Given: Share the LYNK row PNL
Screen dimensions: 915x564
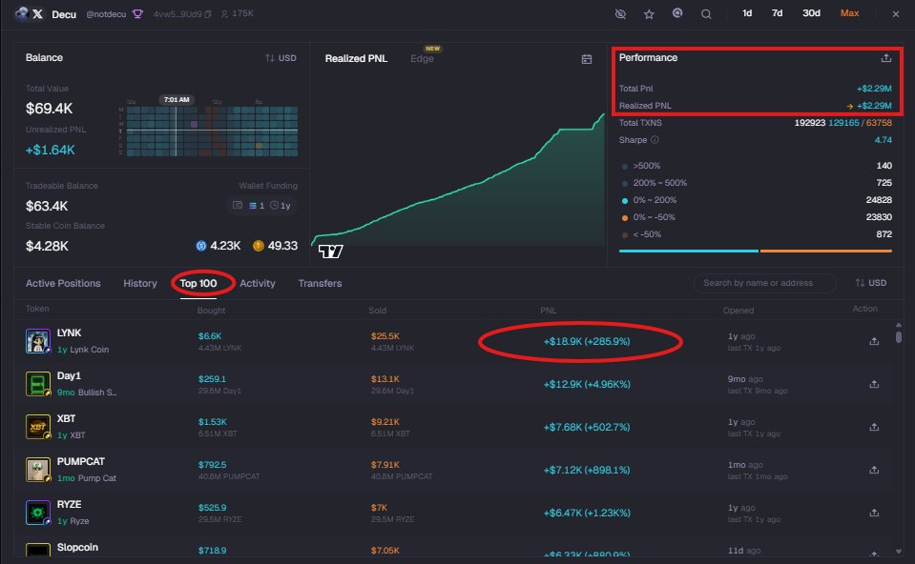Looking at the screenshot, I should tap(874, 341).
